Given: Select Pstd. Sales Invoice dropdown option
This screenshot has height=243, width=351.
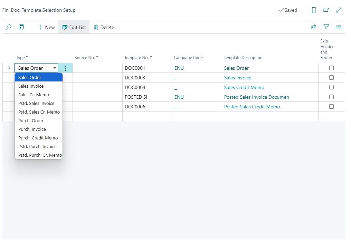Looking at the screenshot, I should (x=36, y=104).
